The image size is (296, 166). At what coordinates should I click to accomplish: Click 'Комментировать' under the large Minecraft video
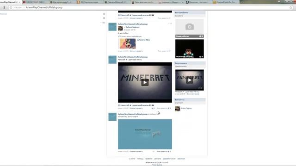(x=136, y=108)
